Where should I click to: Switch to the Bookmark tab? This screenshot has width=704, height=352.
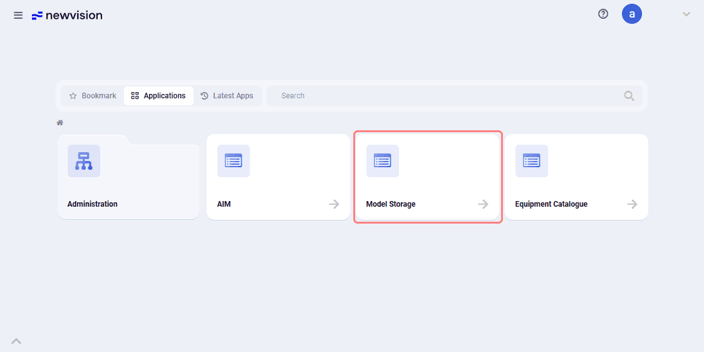[x=93, y=96]
